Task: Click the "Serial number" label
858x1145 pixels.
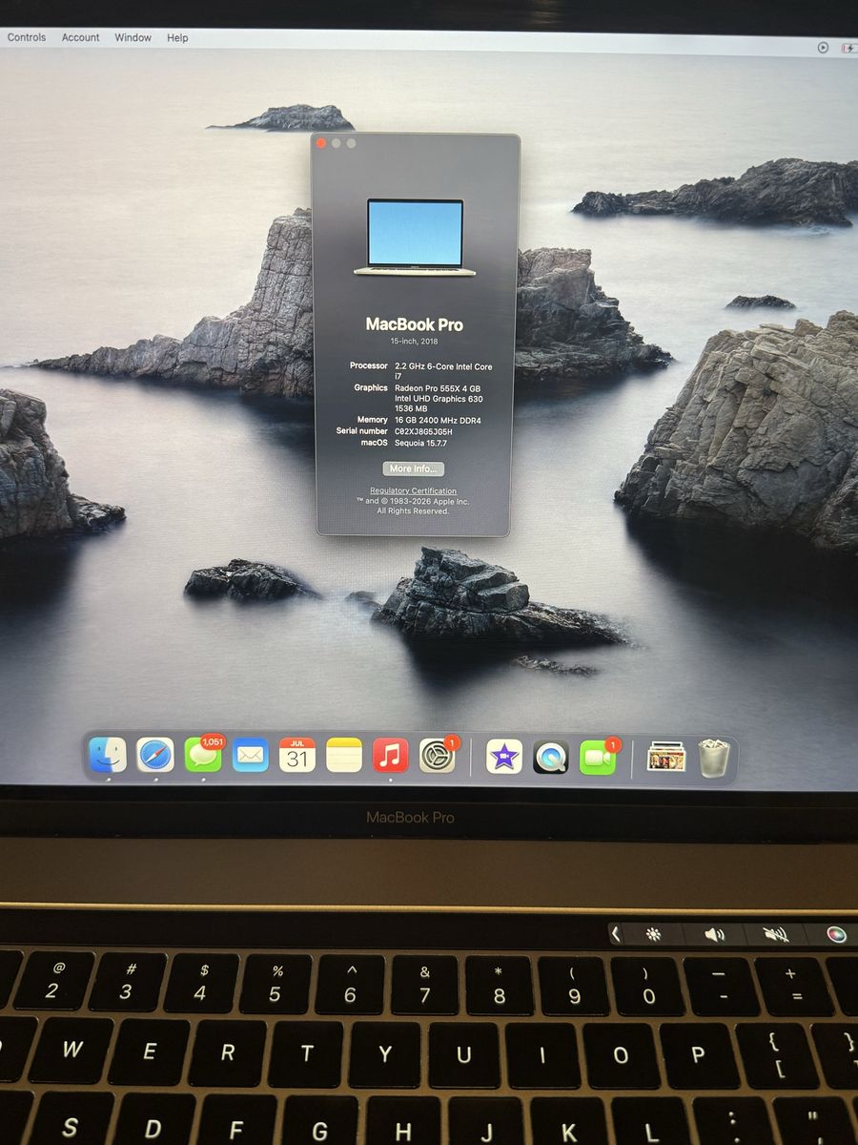Action: pos(362,431)
